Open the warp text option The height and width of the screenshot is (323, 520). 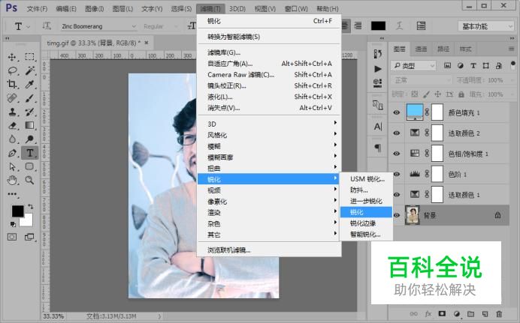399,25
